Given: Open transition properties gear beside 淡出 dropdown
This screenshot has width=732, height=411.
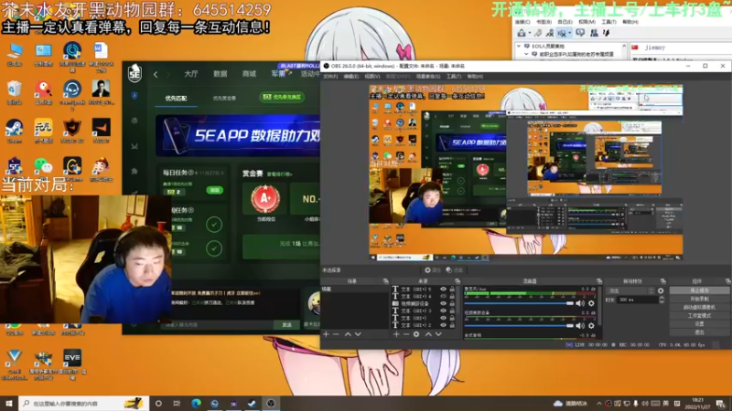Looking at the screenshot, I should pyautogui.click(x=661, y=290).
